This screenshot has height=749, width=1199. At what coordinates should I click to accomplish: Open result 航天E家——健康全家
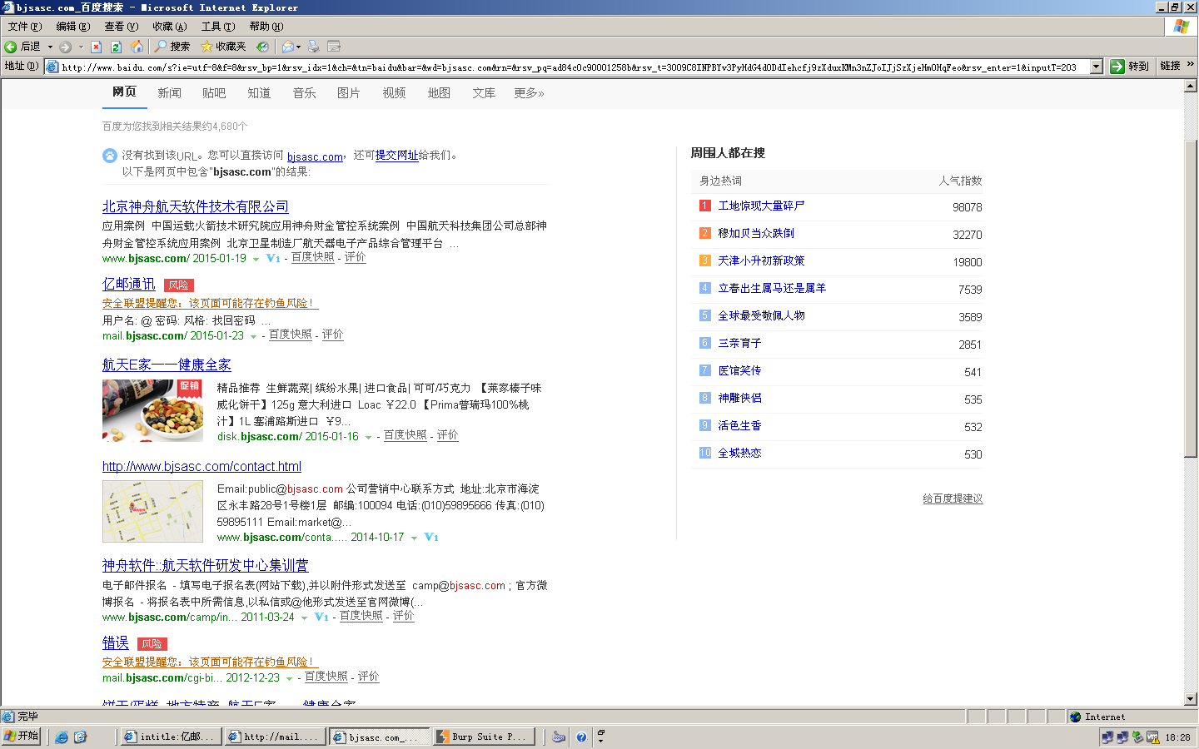point(167,365)
